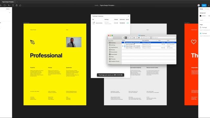Select the Hand tool
Screen dimensions: 210x118
(x=17, y=5)
